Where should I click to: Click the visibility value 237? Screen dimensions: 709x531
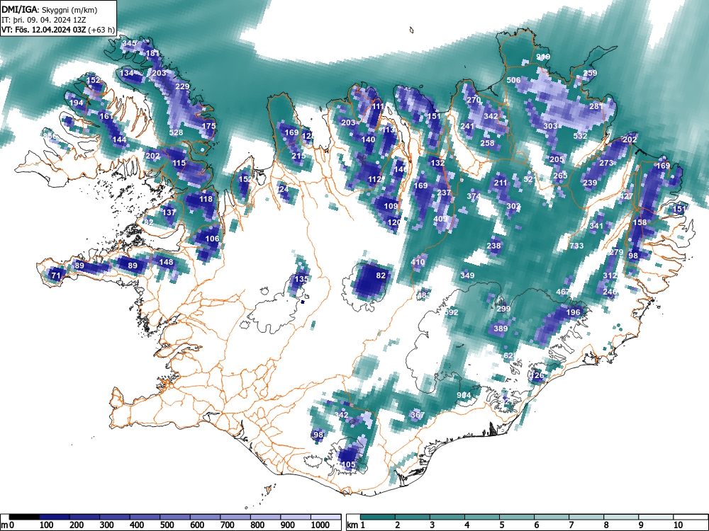pyautogui.click(x=444, y=193)
